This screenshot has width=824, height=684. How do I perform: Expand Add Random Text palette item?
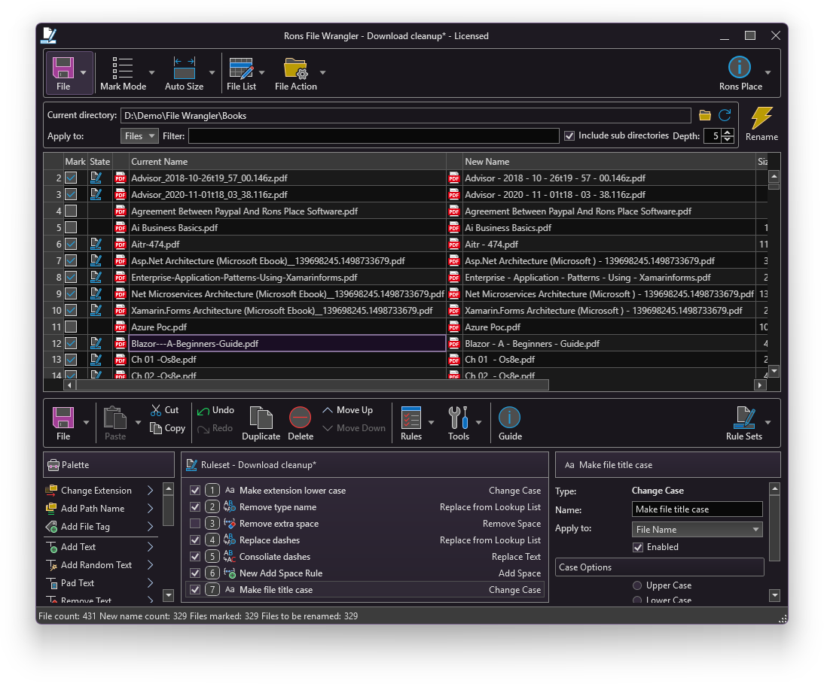pos(151,565)
